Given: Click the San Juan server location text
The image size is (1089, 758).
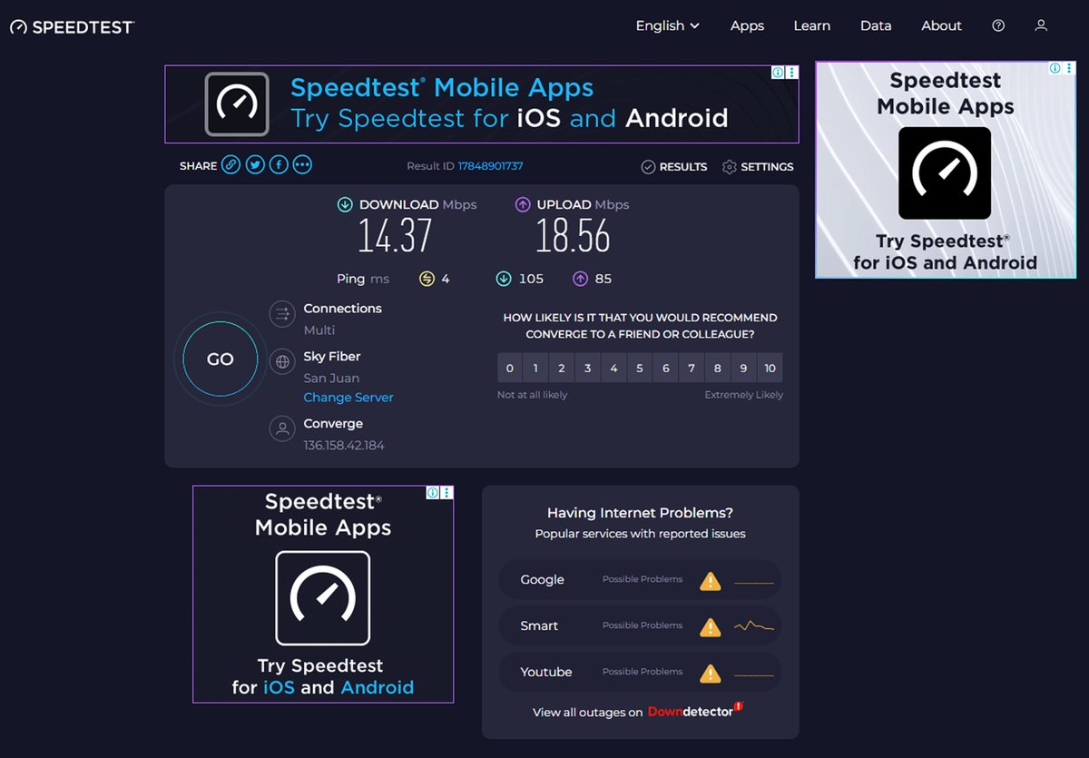Looking at the screenshot, I should click(x=331, y=379).
